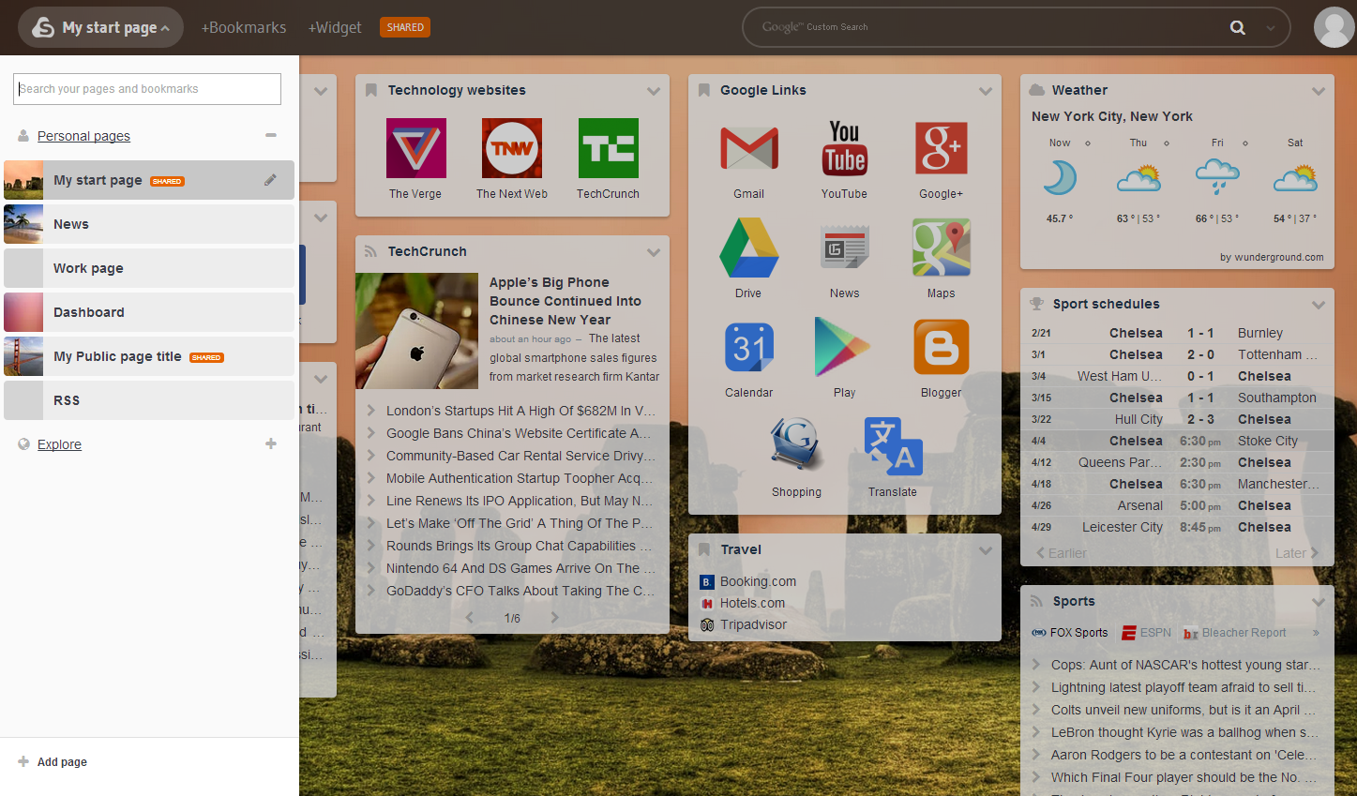1357x796 pixels.
Task: Open Booking.com from the Travel widget
Action: tap(756, 581)
